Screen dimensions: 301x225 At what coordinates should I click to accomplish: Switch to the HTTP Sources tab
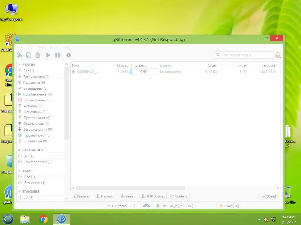153,196
